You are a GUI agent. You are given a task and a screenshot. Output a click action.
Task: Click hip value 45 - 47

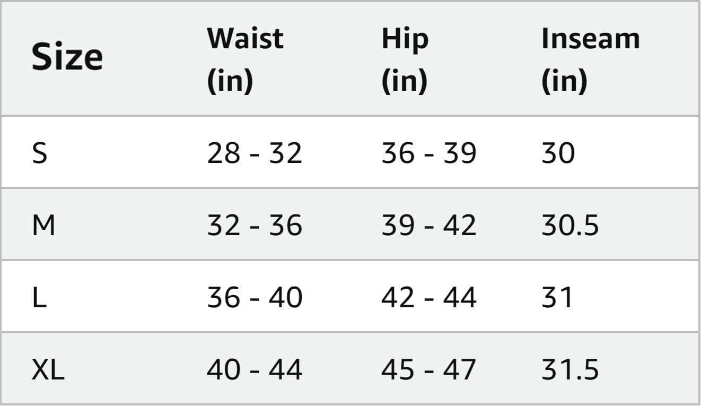(x=428, y=369)
